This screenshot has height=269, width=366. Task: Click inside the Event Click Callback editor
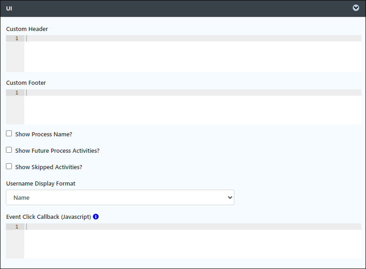(192, 241)
